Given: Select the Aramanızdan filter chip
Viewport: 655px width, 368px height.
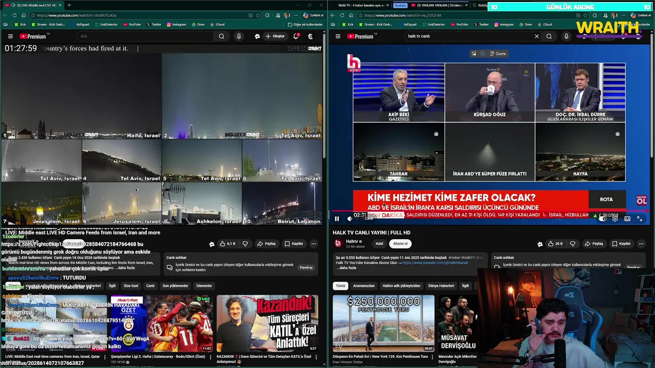Looking at the screenshot, I should [x=364, y=286].
